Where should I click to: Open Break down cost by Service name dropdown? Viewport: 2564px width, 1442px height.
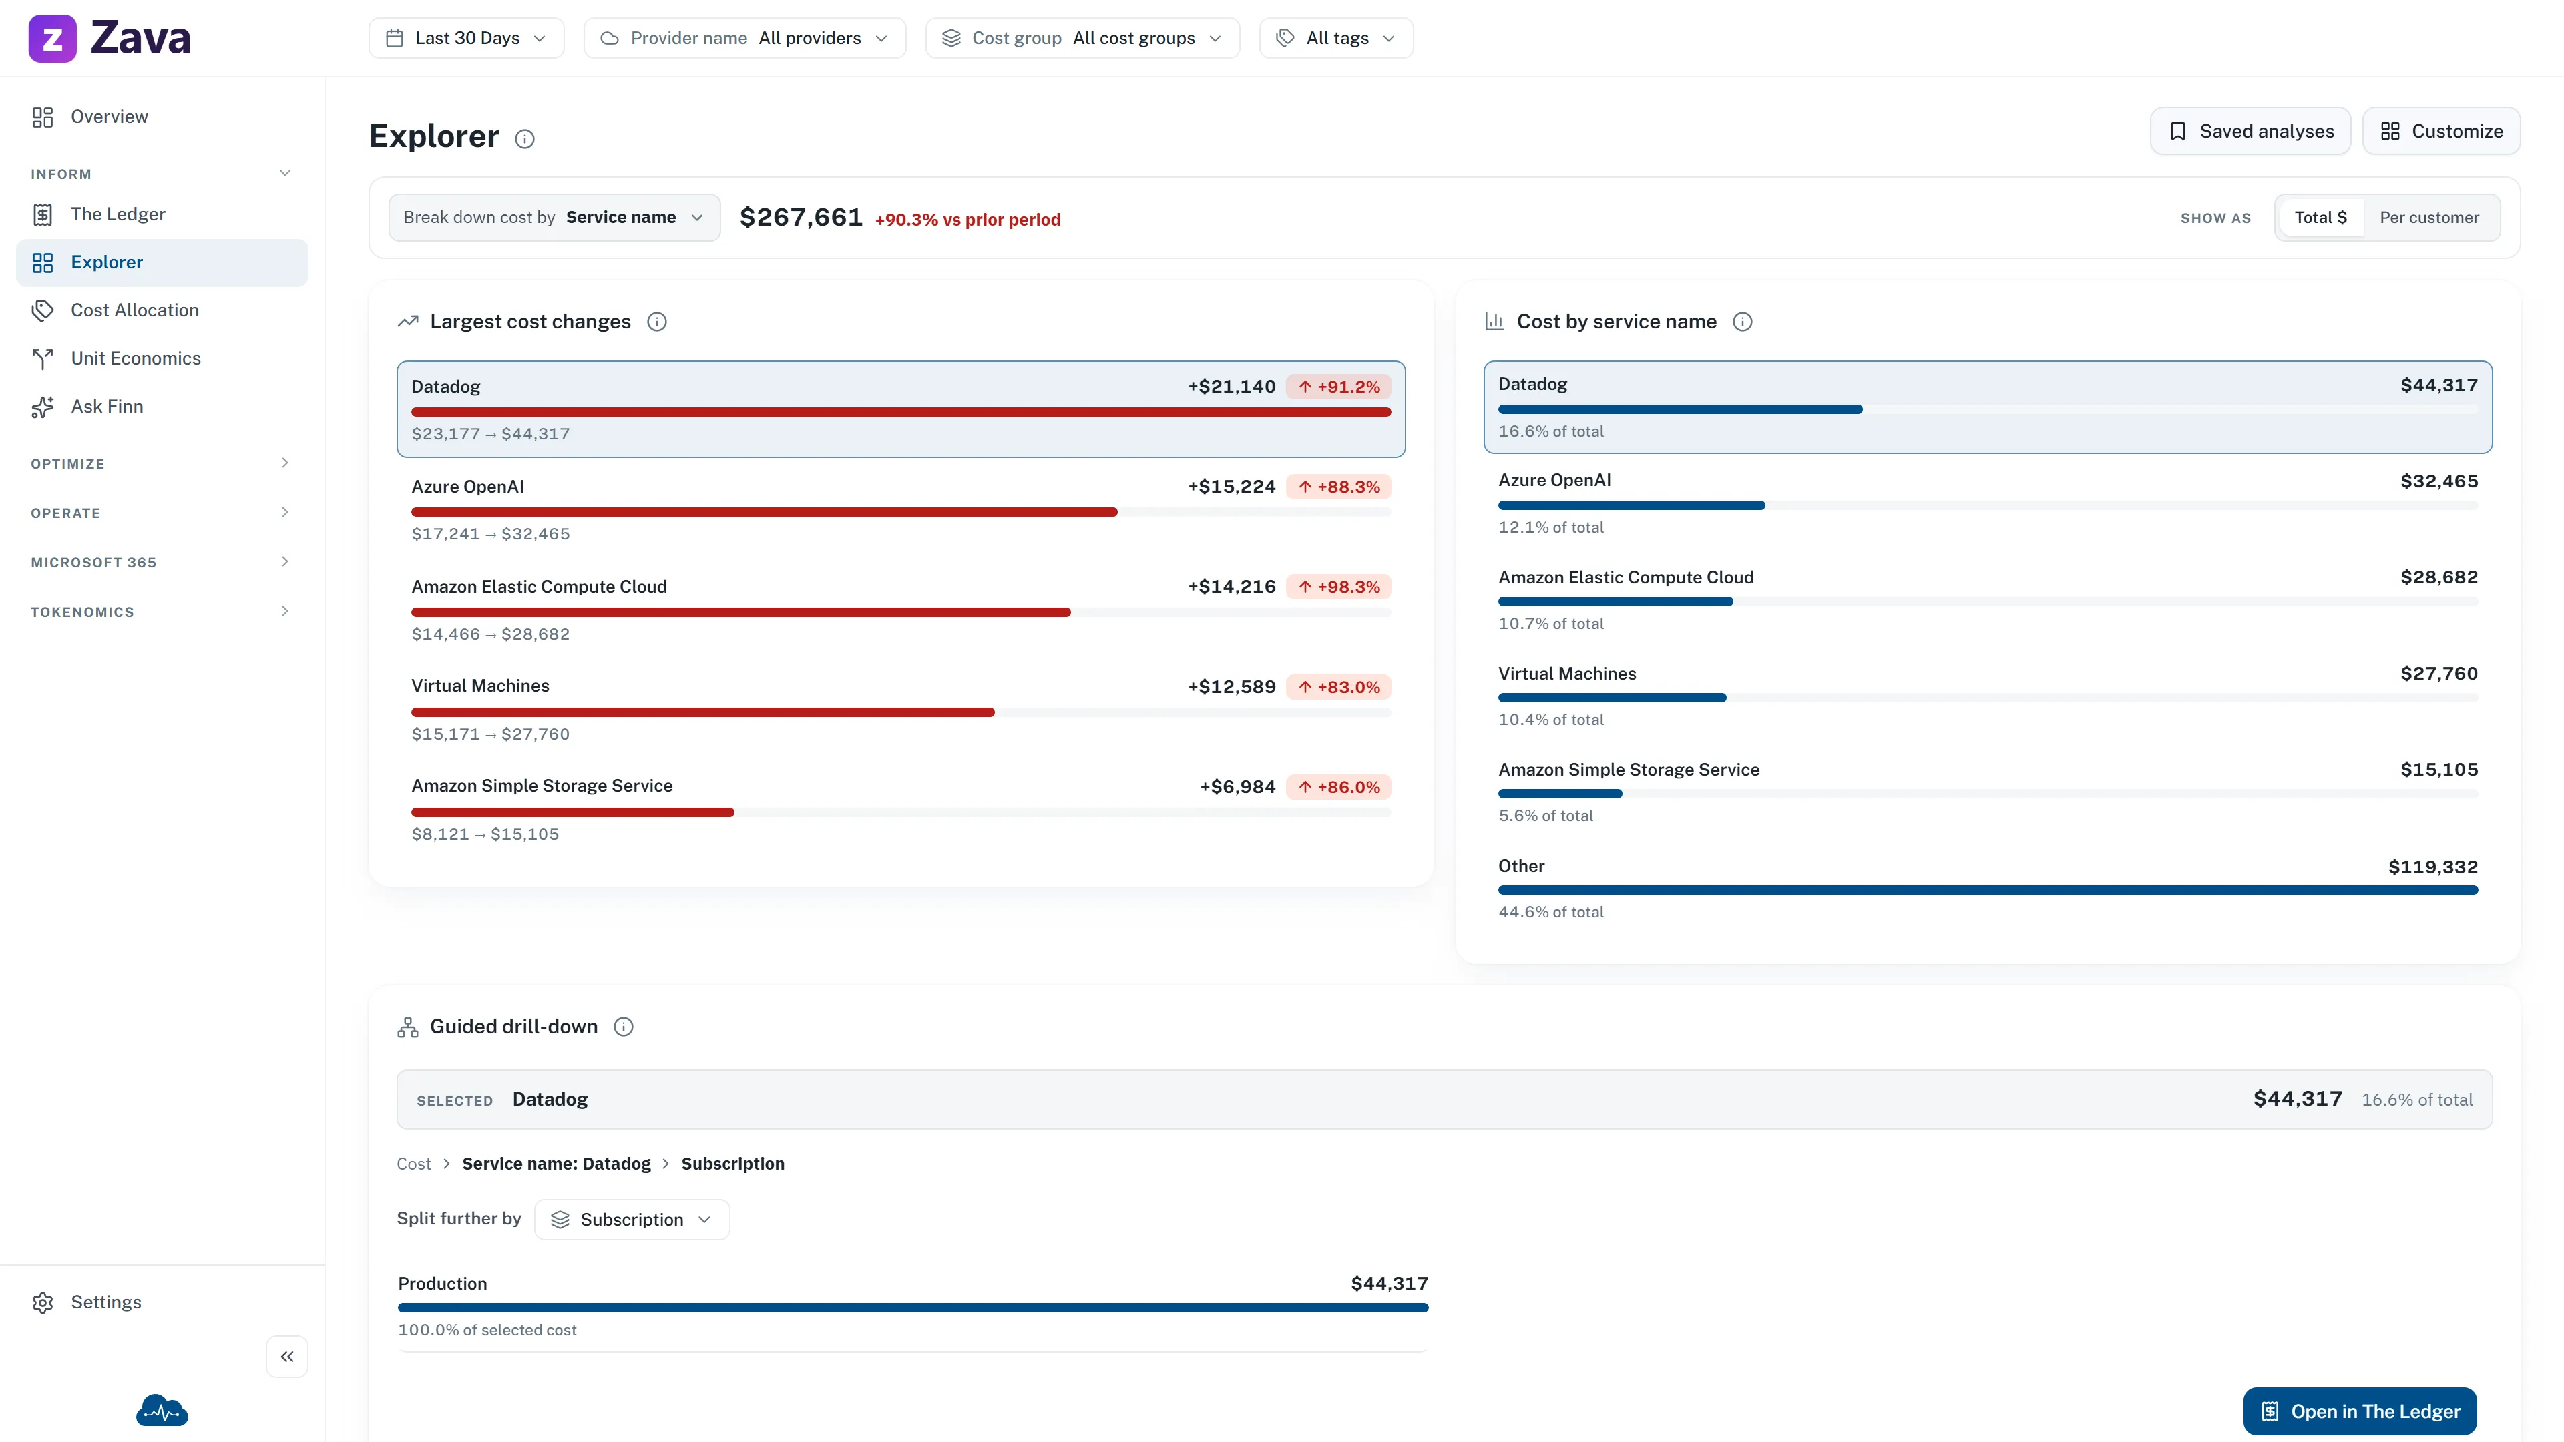click(x=554, y=217)
